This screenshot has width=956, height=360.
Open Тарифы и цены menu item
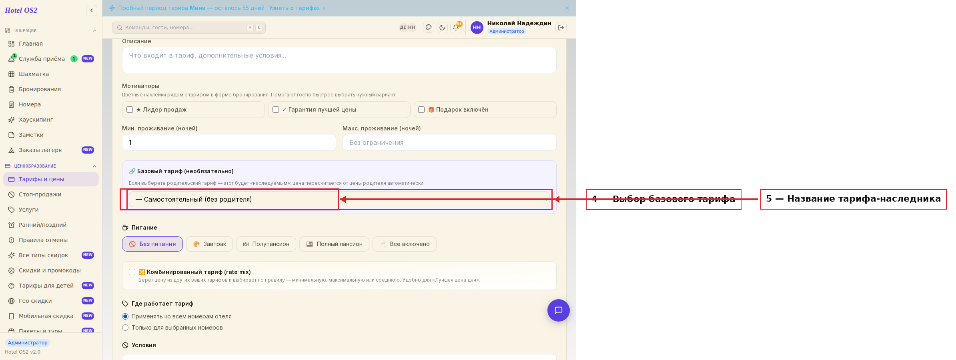pos(51,179)
